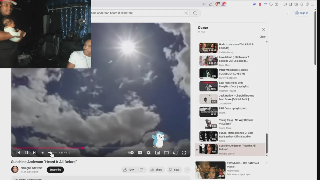
Task: Open Brave VPN shield icon
Action: pos(307,4)
